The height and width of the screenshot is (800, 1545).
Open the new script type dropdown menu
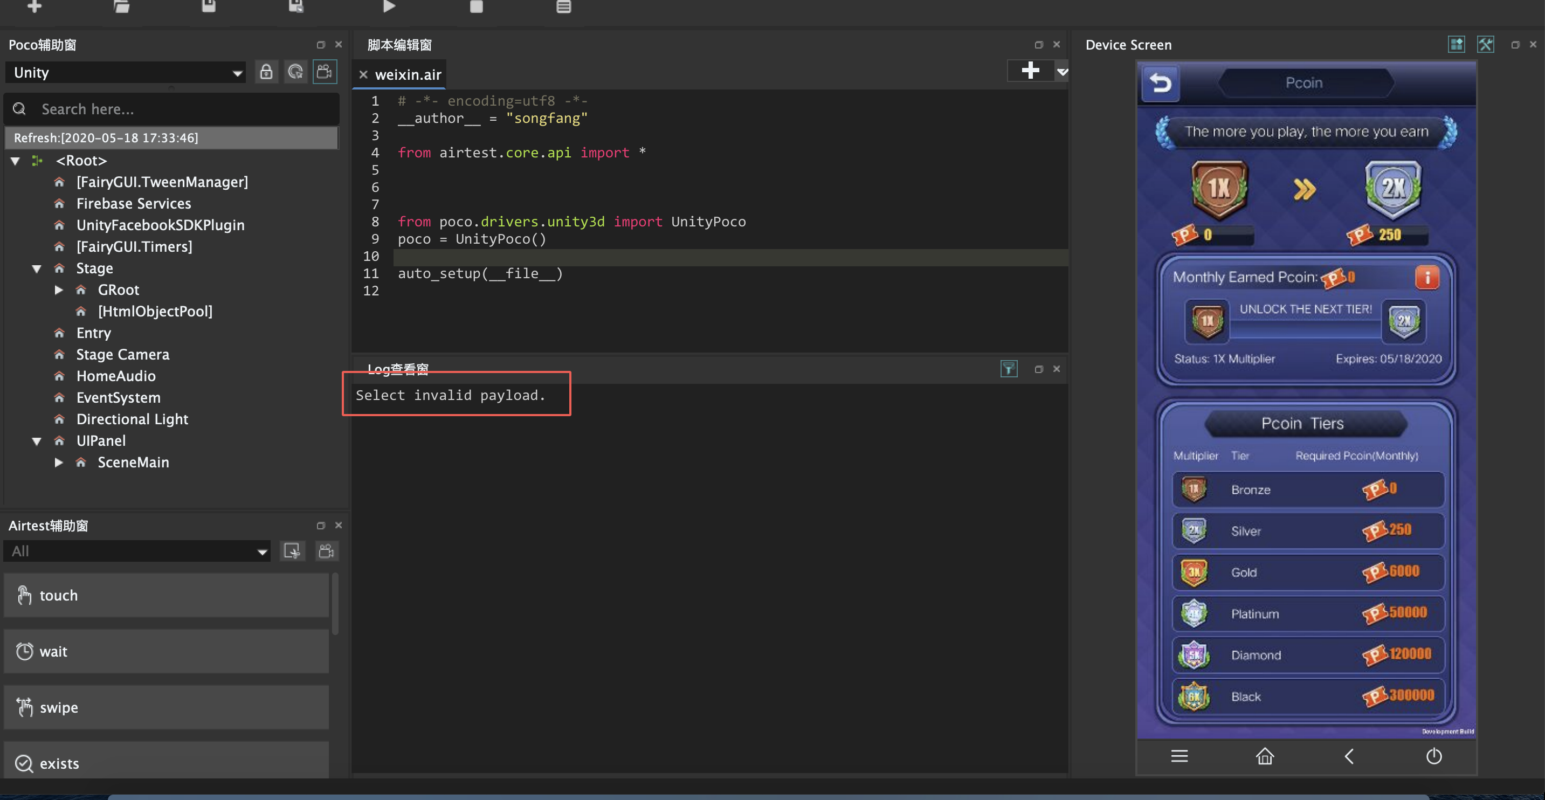click(x=1061, y=71)
